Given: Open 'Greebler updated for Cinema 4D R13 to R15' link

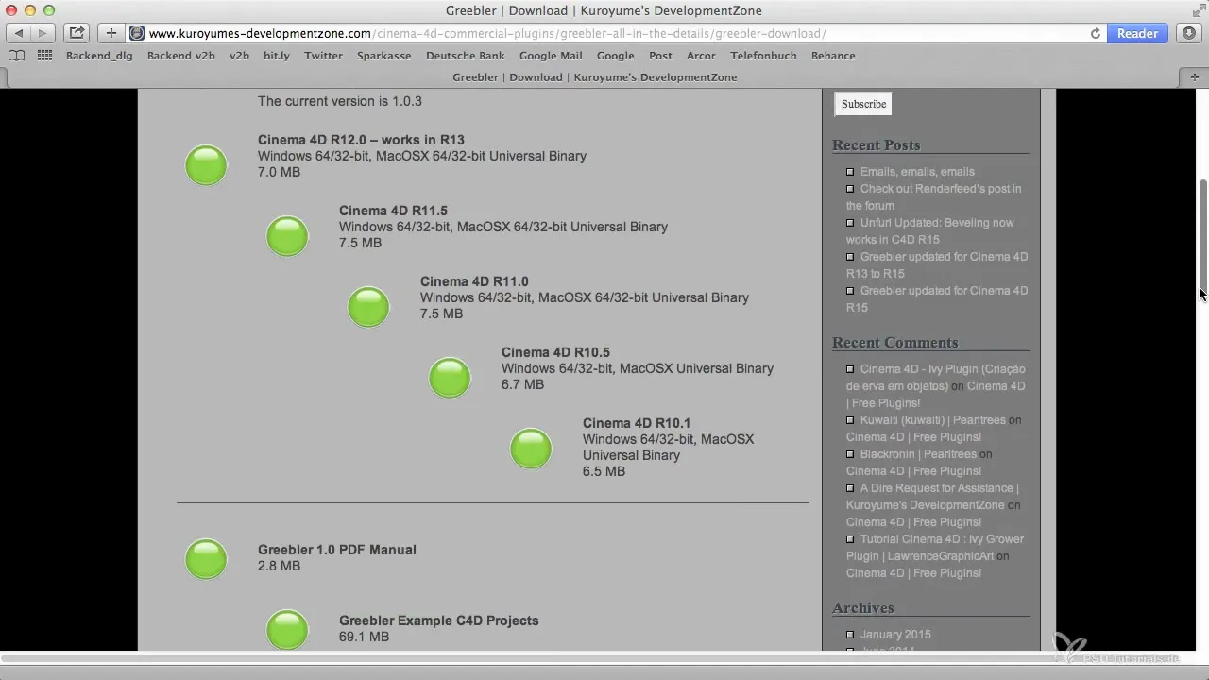Looking at the screenshot, I should [937, 265].
